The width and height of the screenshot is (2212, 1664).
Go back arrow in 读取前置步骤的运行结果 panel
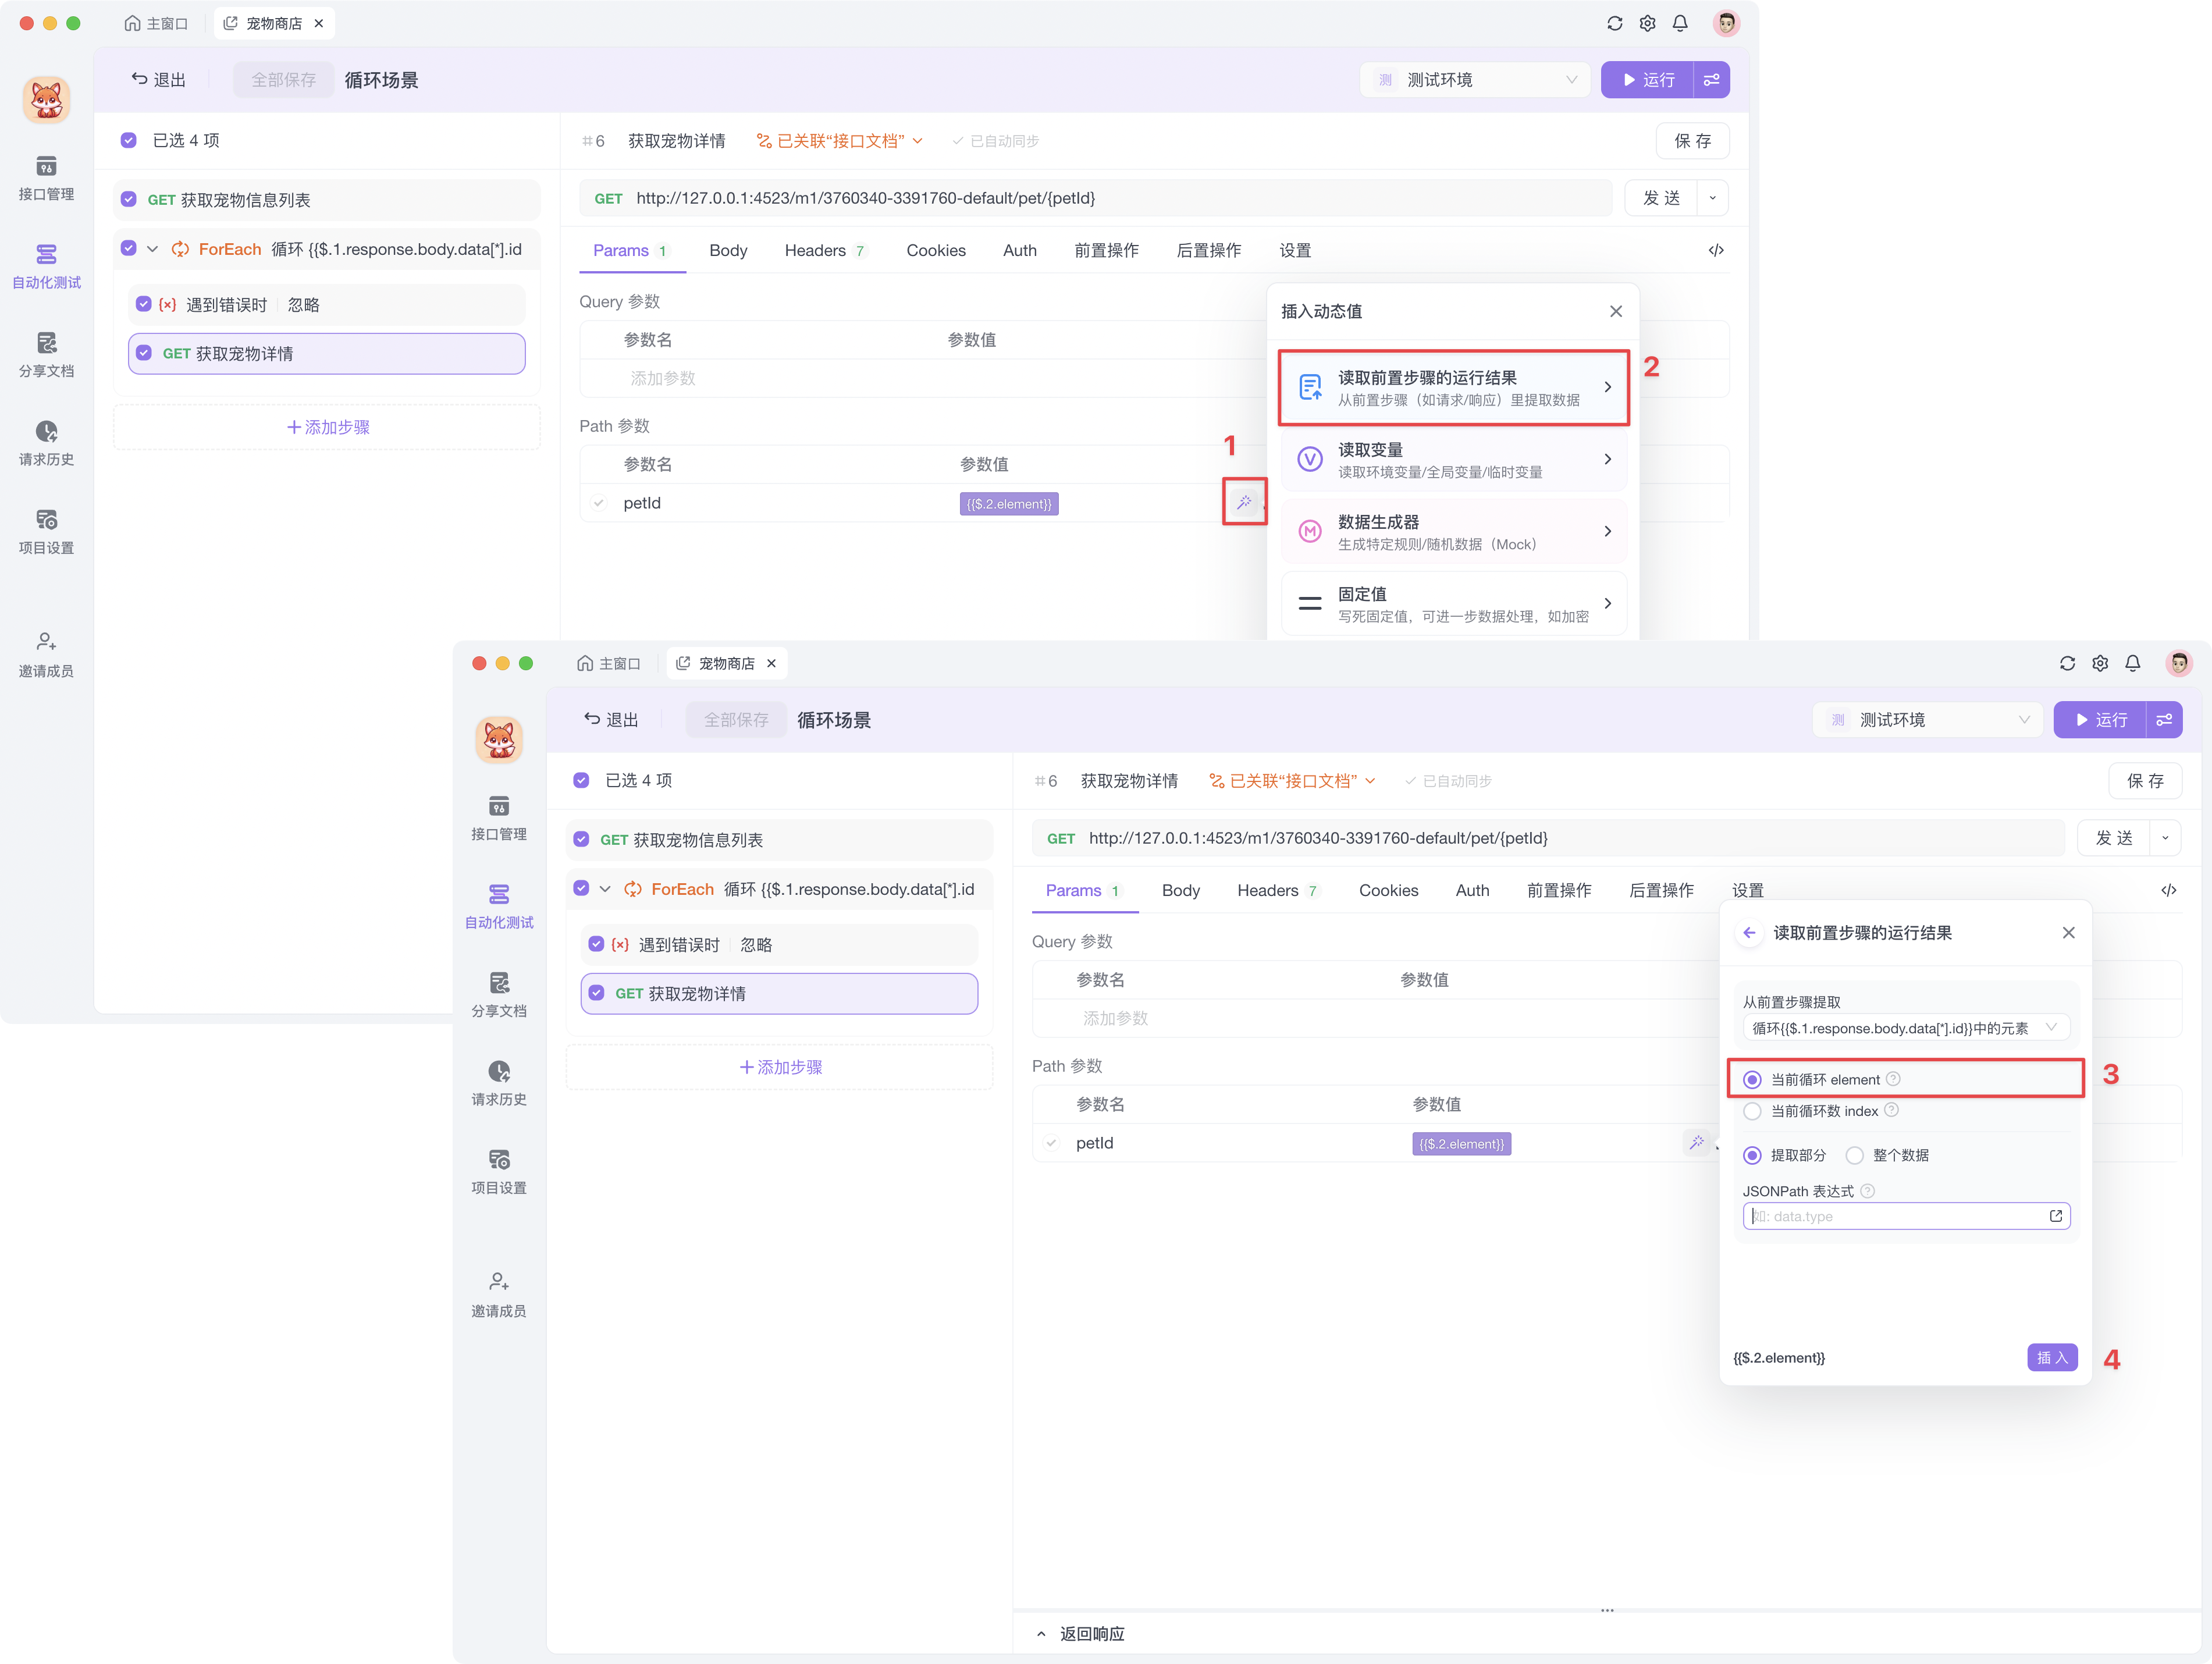1749,933
